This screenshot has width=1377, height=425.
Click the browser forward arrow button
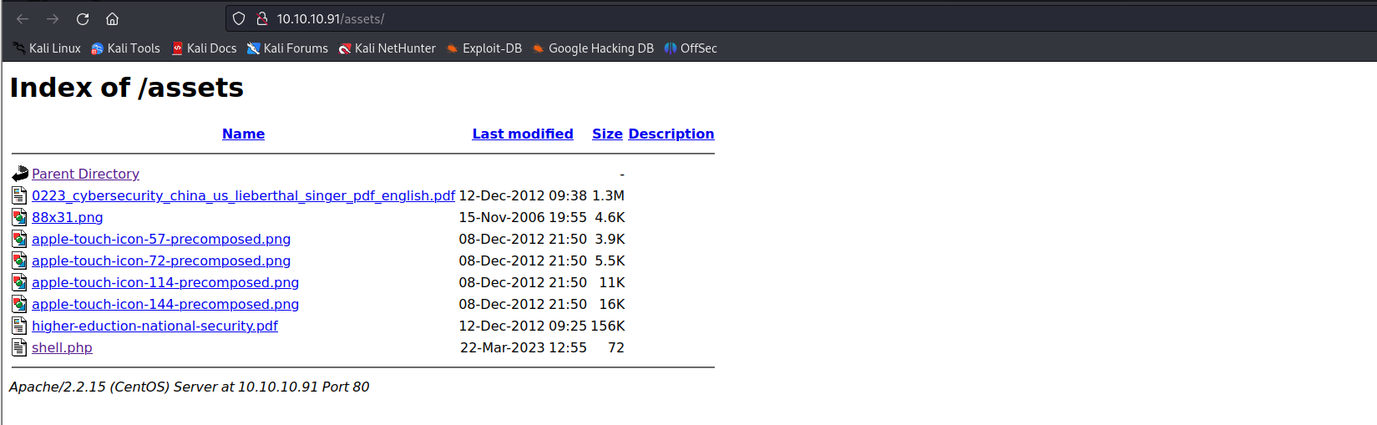53,18
